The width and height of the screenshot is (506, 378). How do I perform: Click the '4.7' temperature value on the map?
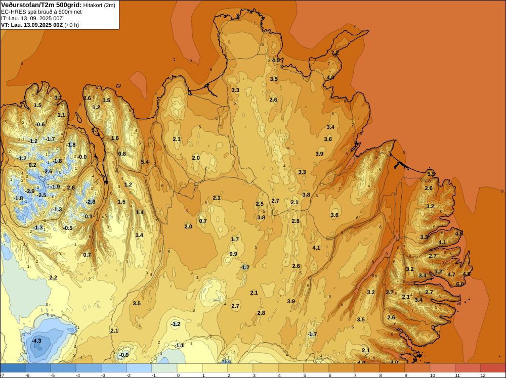pyautogui.click(x=451, y=274)
